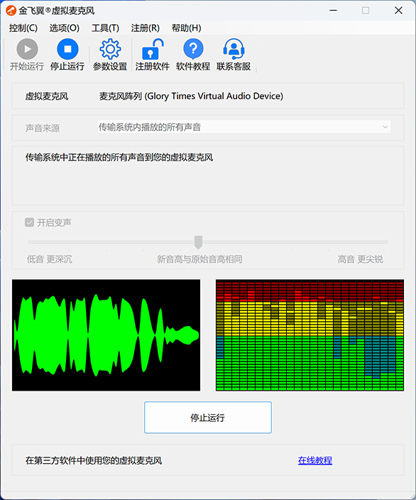Click the spectrum equalizer display
This screenshot has height=500, width=416.
[310, 335]
